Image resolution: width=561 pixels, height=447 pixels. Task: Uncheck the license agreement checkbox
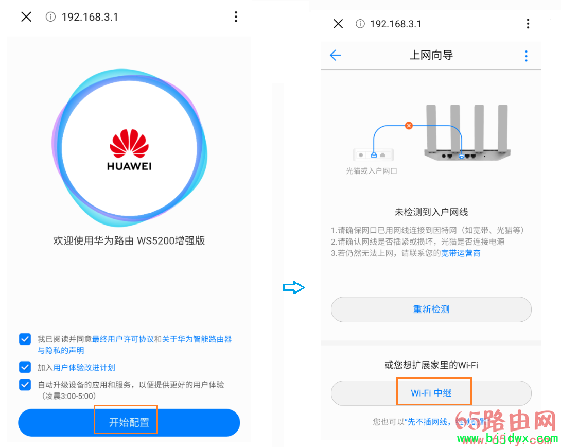point(25,339)
